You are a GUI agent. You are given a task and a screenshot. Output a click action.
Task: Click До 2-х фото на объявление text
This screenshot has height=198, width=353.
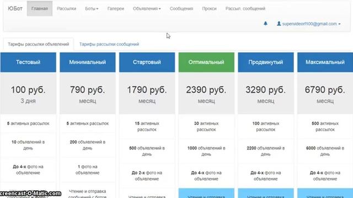pyautogui.click(x=147, y=176)
